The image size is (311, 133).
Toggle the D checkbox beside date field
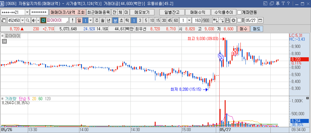pyautogui.click(x=239, y=20)
